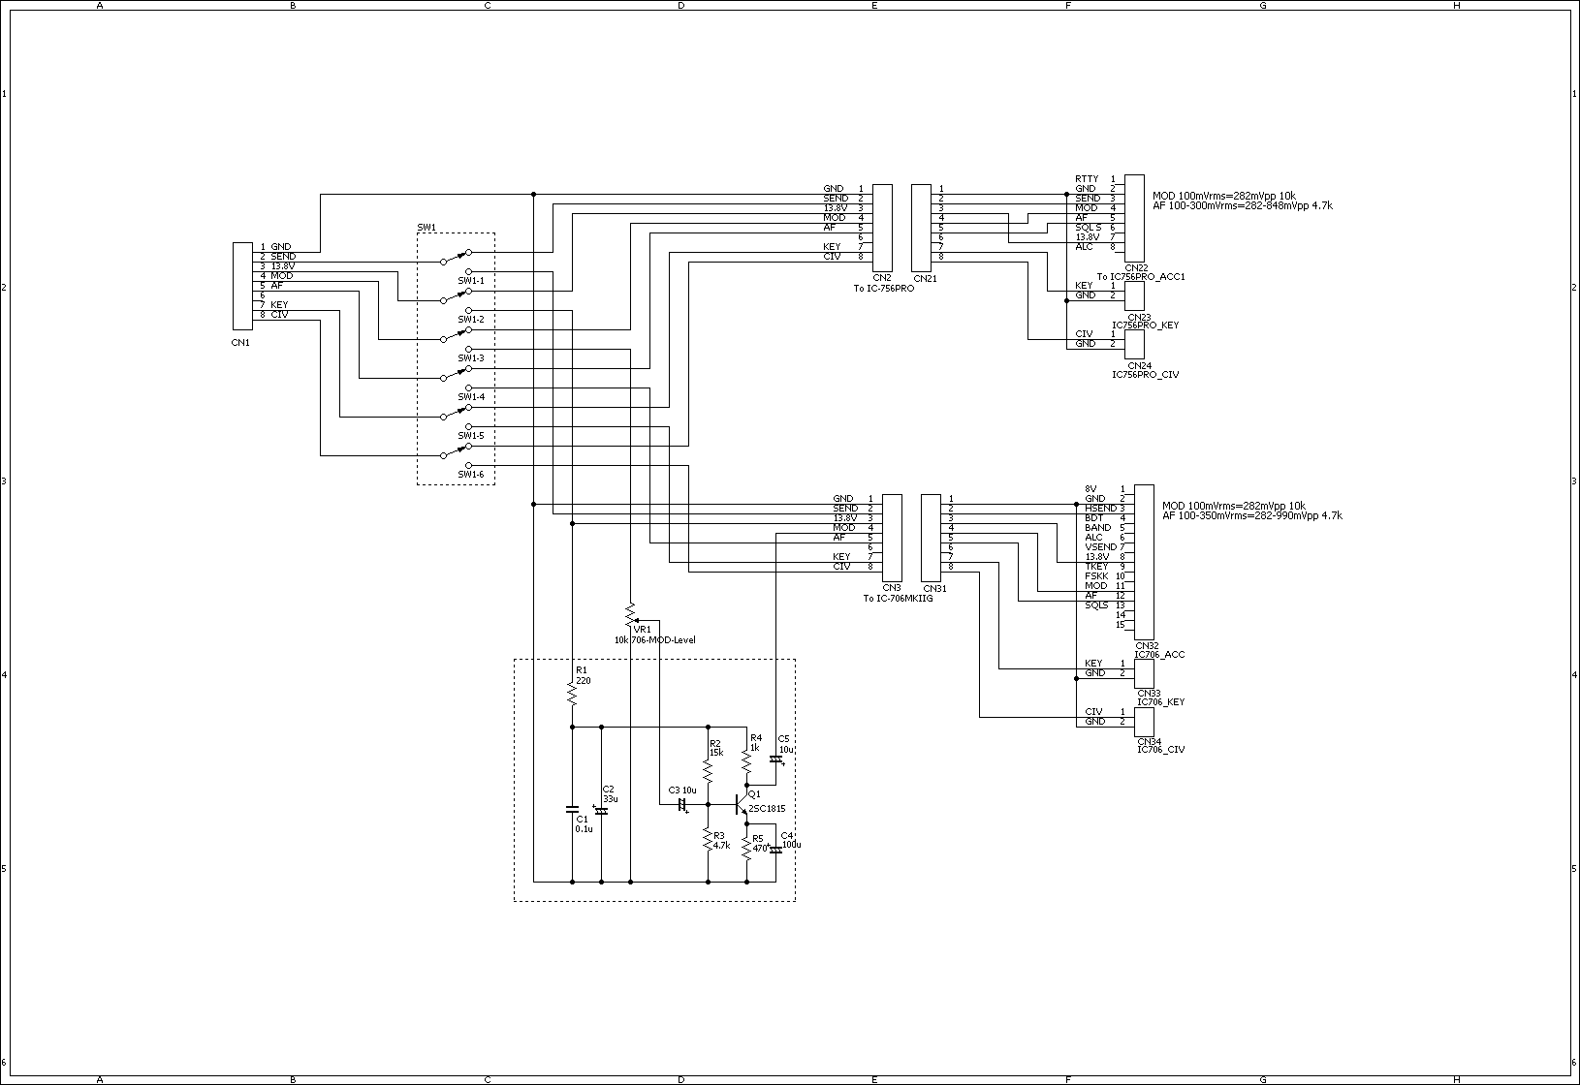Select the 'RTTY' pin label on CN22
The width and height of the screenshot is (1580, 1085).
tap(1087, 179)
